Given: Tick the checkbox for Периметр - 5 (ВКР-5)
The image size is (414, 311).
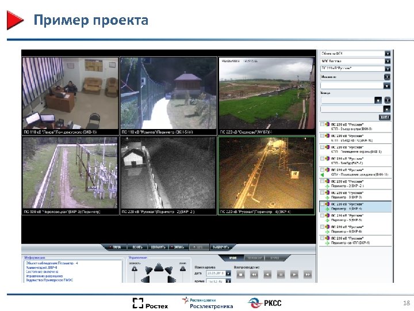Looking at the screenshot, I should click(x=322, y=215).
